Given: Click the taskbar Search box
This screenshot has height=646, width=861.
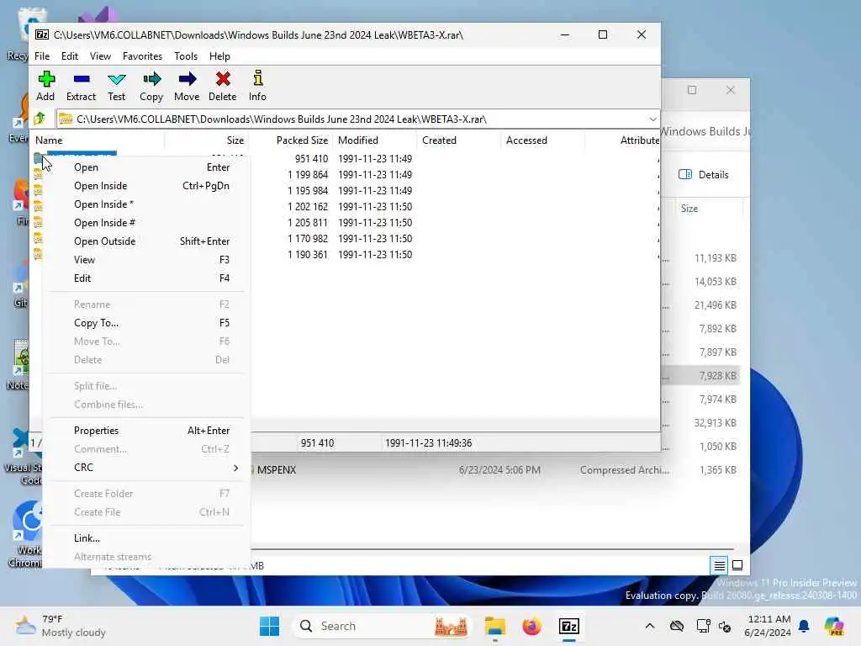Looking at the screenshot, I should (x=383, y=626).
